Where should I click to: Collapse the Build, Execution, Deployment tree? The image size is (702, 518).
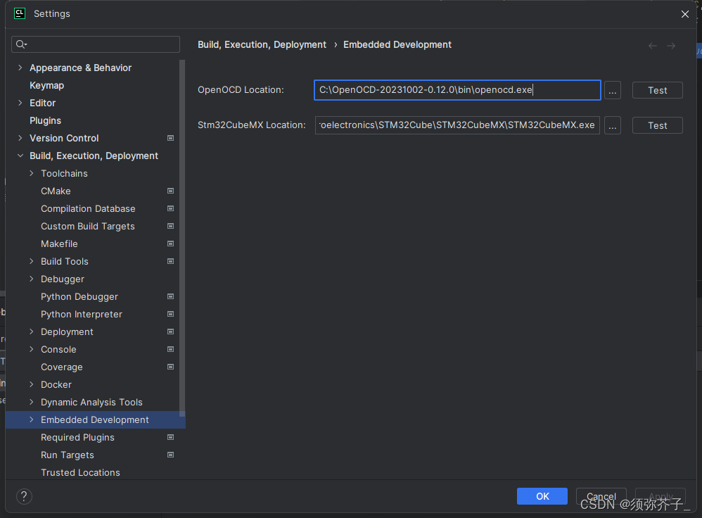[20, 156]
